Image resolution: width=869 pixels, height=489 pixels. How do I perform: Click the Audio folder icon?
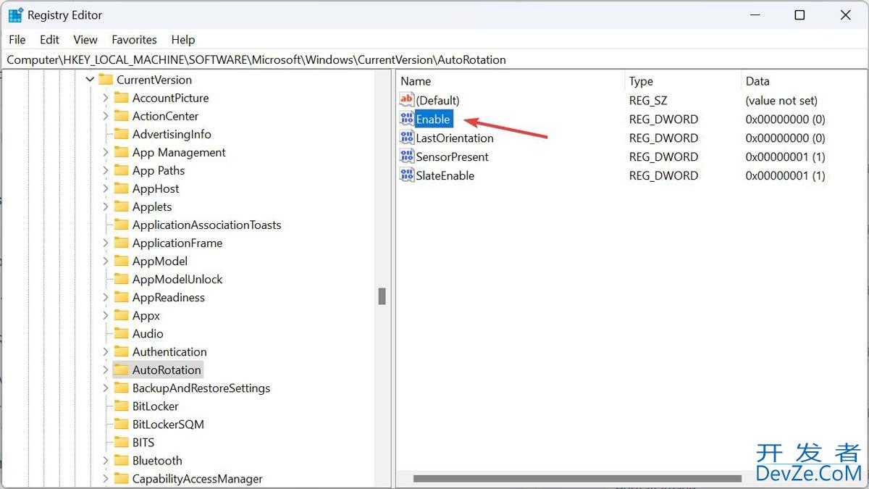pyautogui.click(x=121, y=333)
